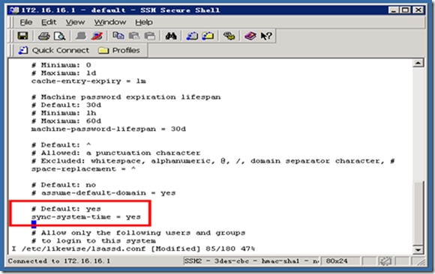This screenshot has height=274, width=435.
Task: Open Print Preview from toolbar
Action: tap(59, 36)
